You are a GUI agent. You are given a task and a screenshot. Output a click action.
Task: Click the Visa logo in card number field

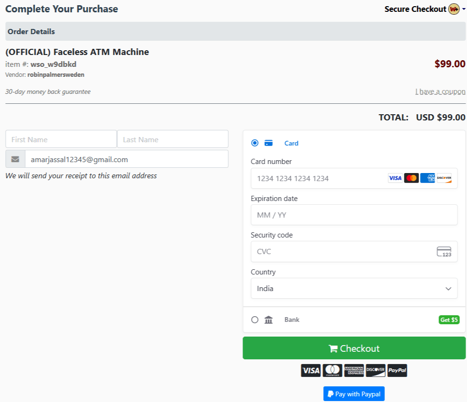click(395, 178)
